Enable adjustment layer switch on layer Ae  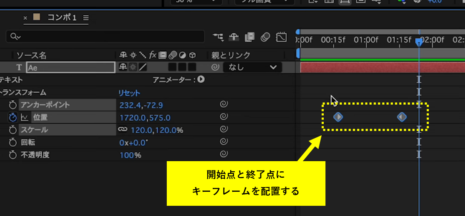(183, 67)
